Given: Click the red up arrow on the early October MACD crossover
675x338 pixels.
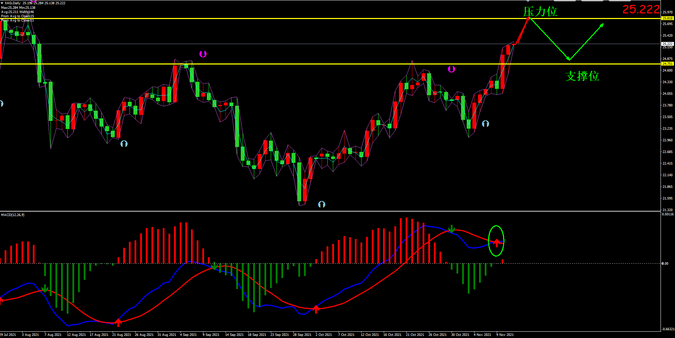Looking at the screenshot, I should [x=316, y=309].
